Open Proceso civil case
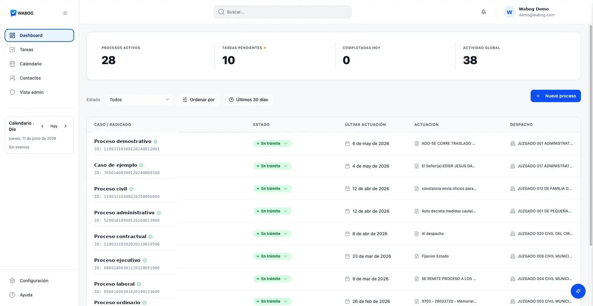Viewport: 593px width, 306px height. (110, 189)
